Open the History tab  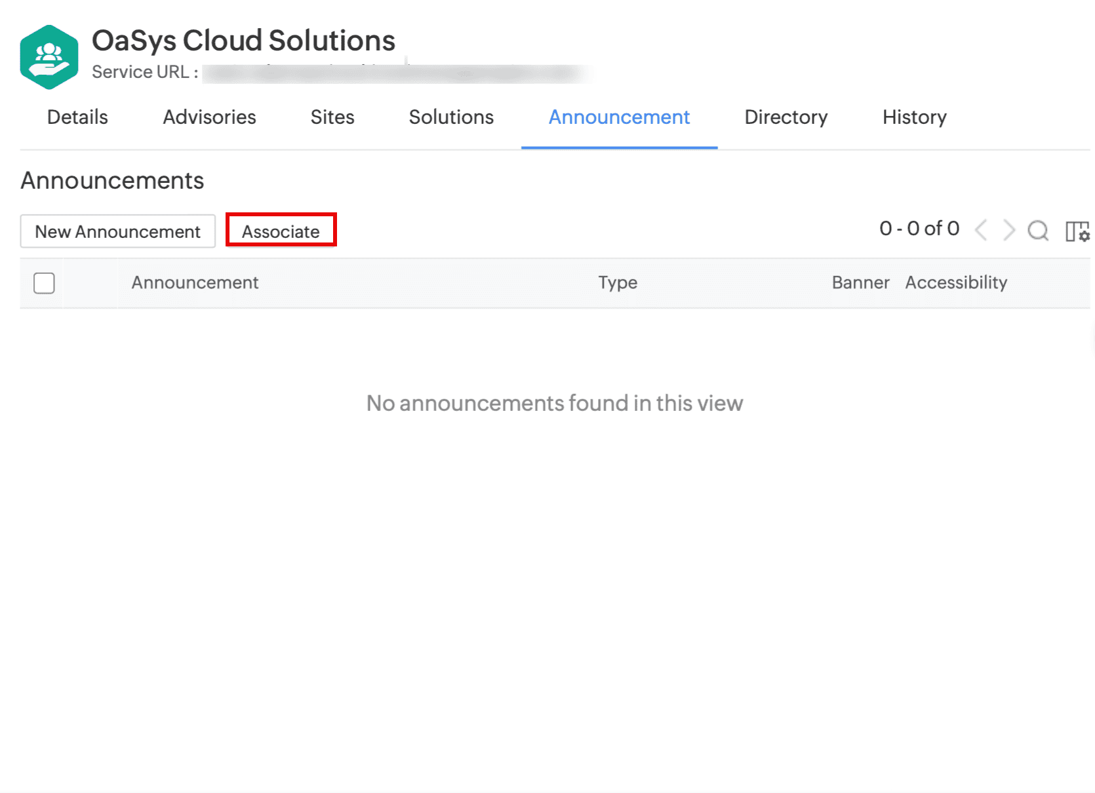pos(914,117)
